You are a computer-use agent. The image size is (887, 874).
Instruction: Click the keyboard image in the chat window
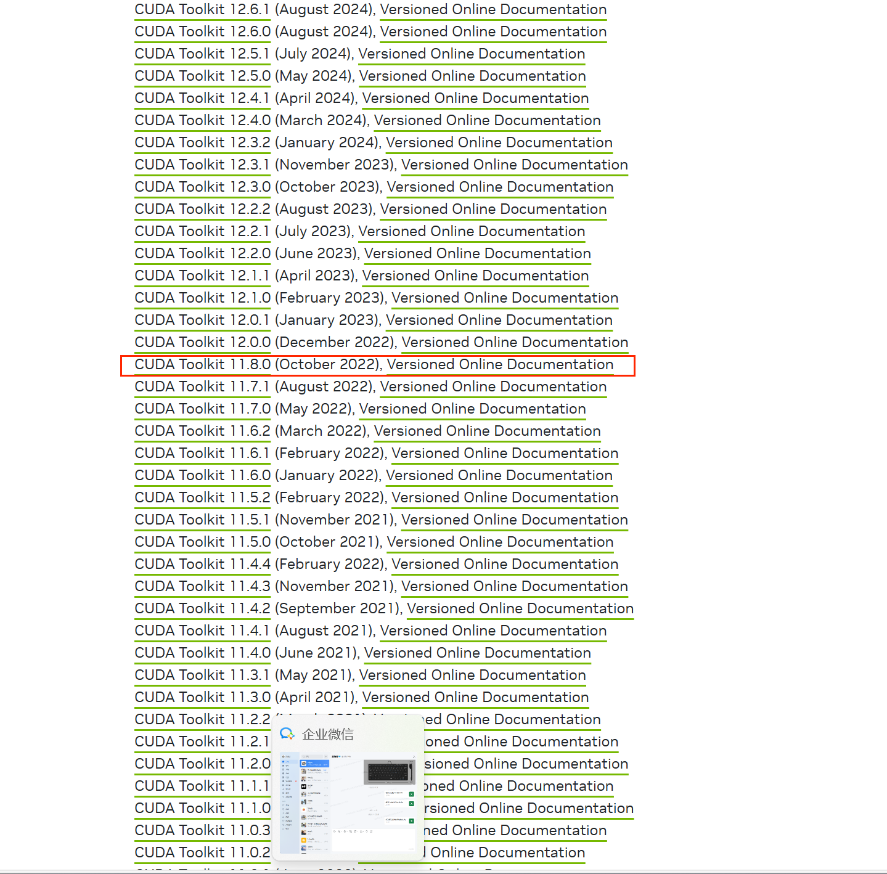(x=388, y=772)
